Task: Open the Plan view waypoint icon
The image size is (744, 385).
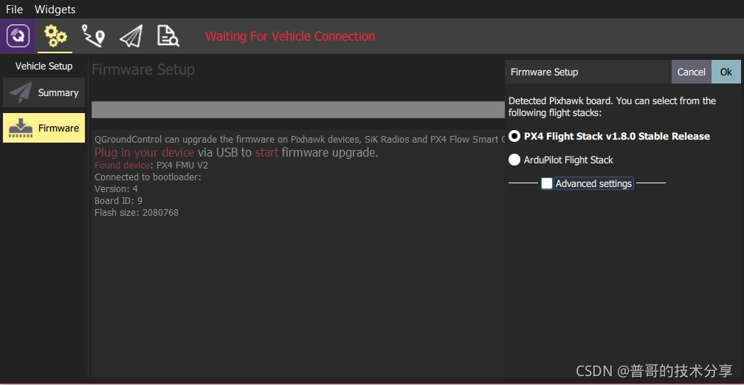Action: (x=93, y=35)
